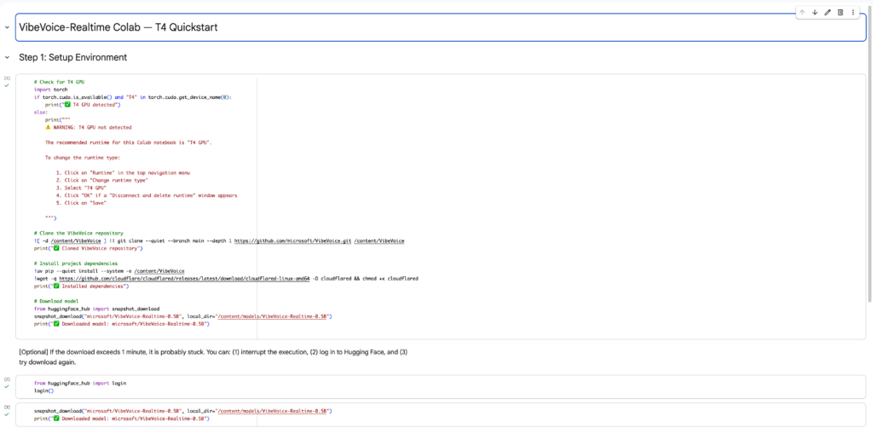Run the huggingface login cell [2]
Image resolution: width=873 pixels, height=434 pixels.
coord(7,379)
